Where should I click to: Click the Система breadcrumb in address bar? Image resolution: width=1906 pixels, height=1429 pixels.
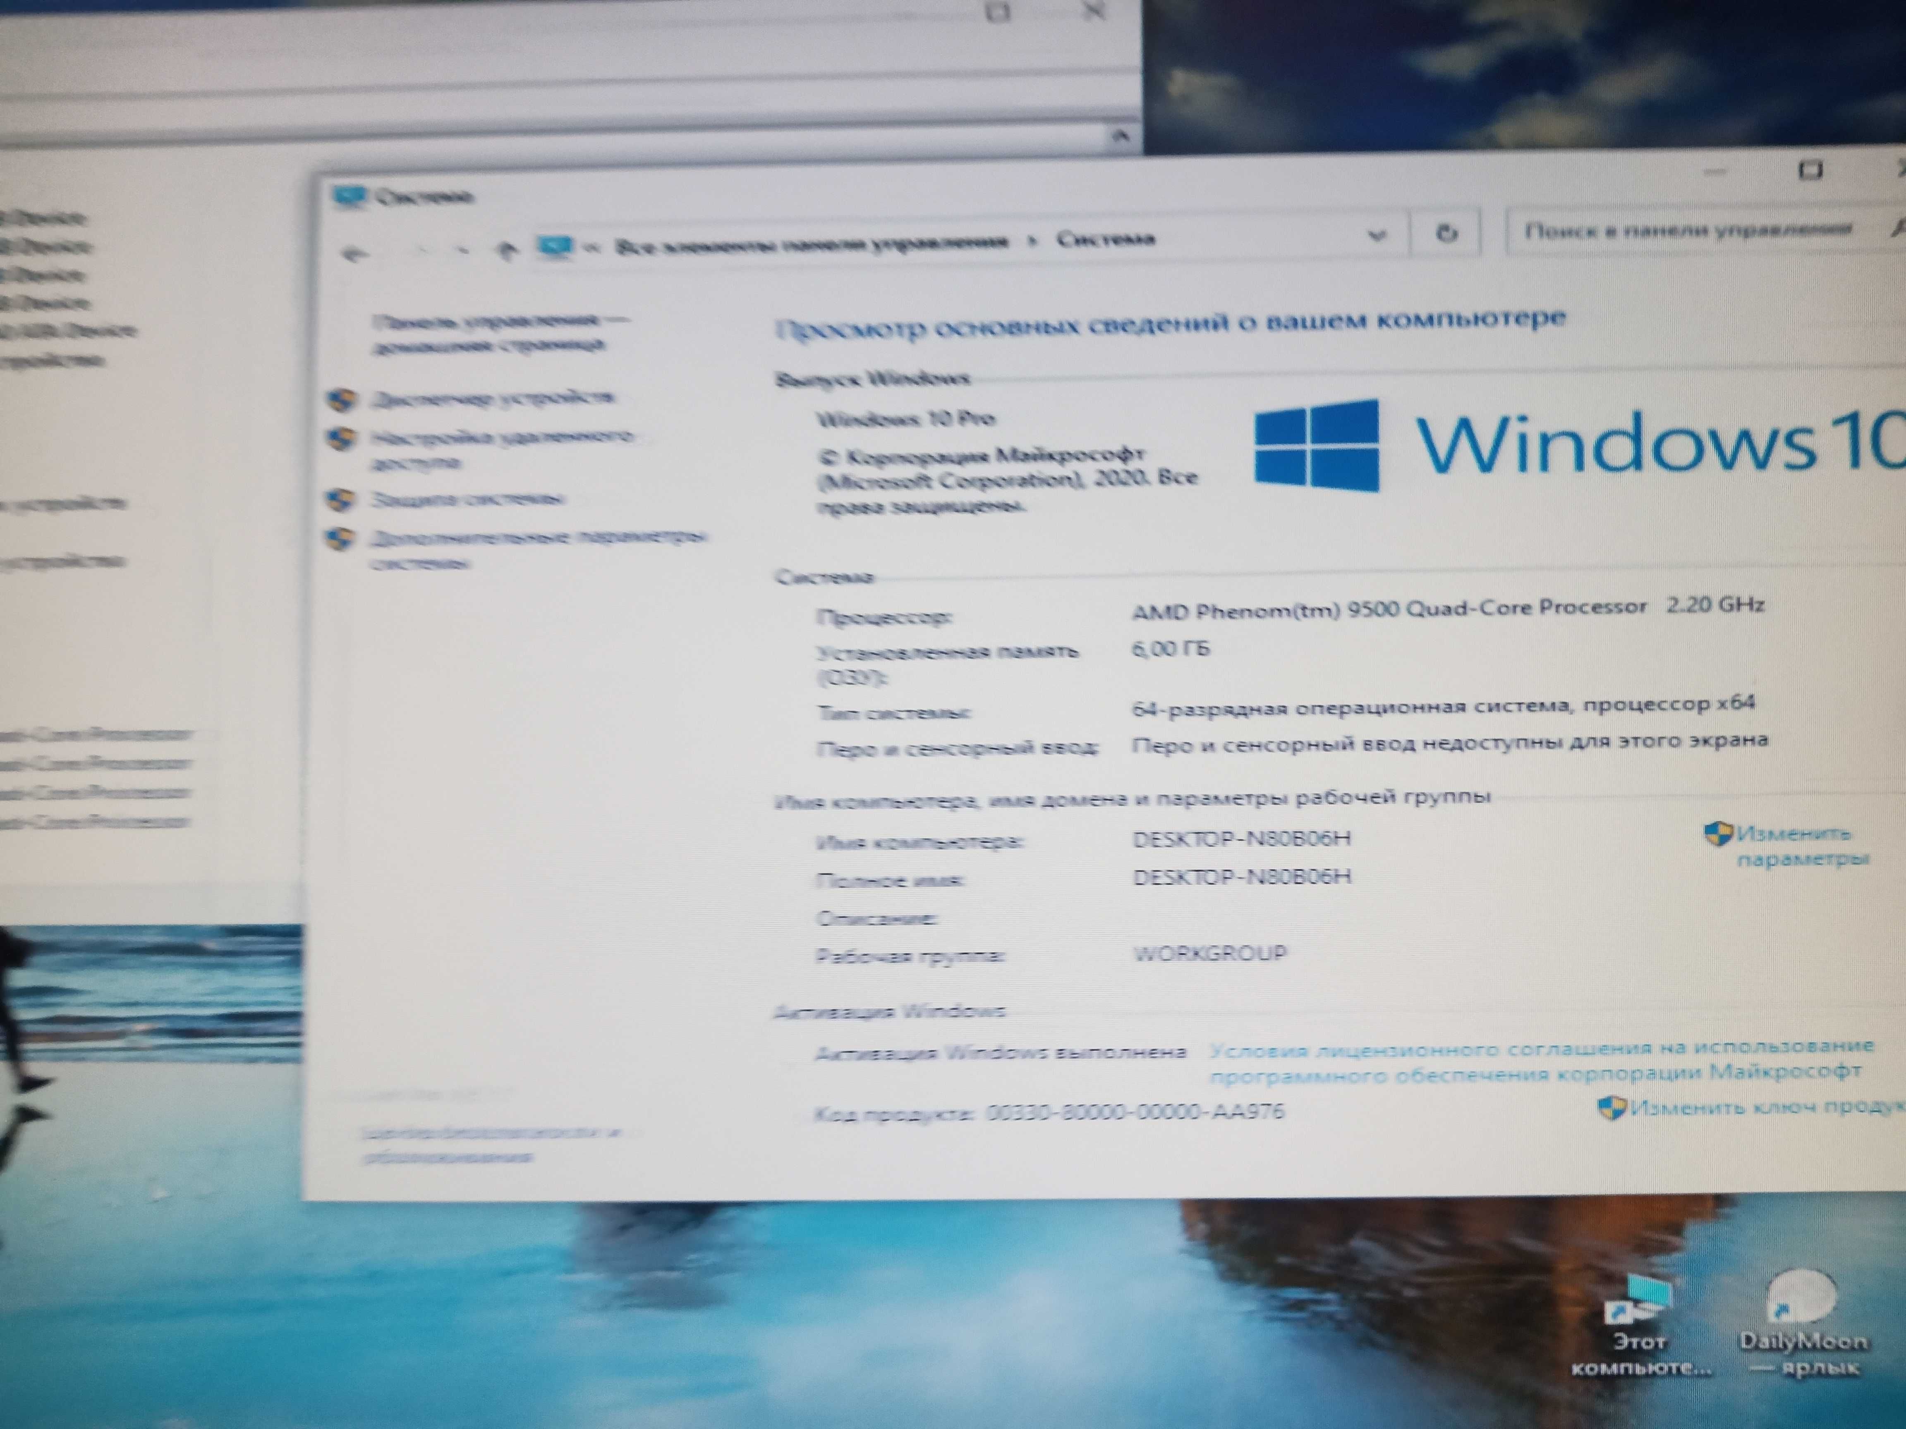1106,239
